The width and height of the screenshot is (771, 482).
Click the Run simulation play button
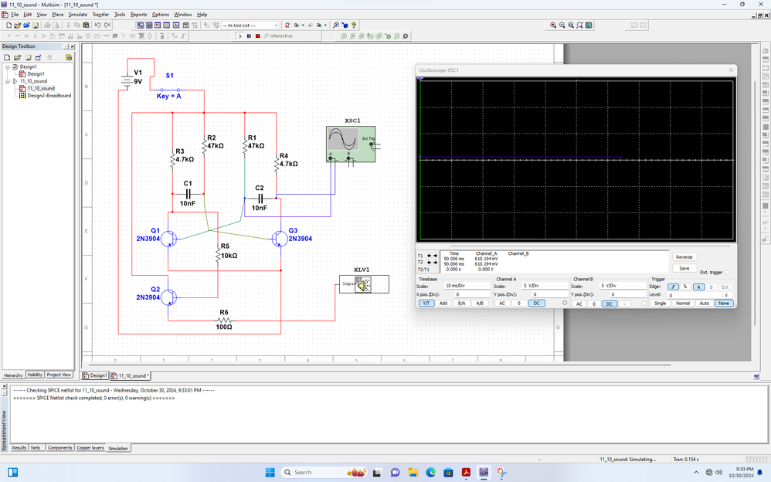click(240, 36)
